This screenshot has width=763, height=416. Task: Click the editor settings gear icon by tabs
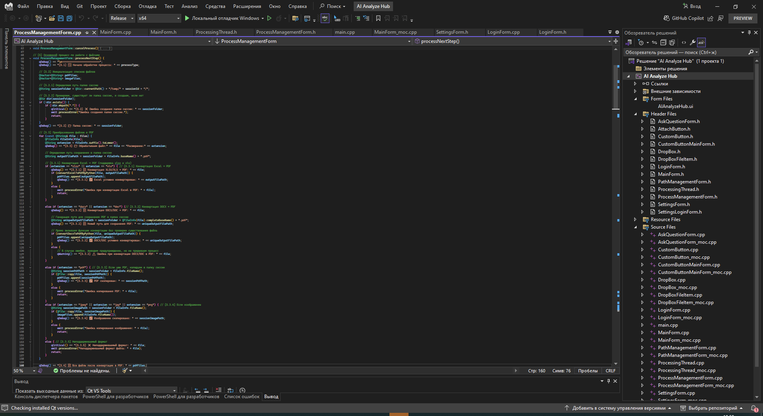617,32
